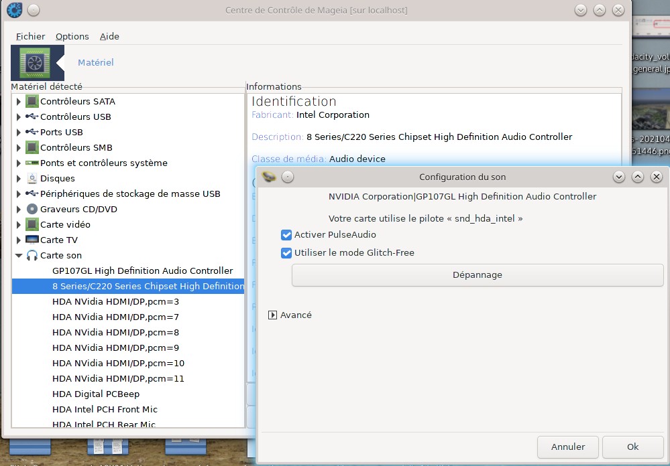Click the round pin button in the Configuration du son title bar
Screen dimensions: 670x466
coord(288,177)
